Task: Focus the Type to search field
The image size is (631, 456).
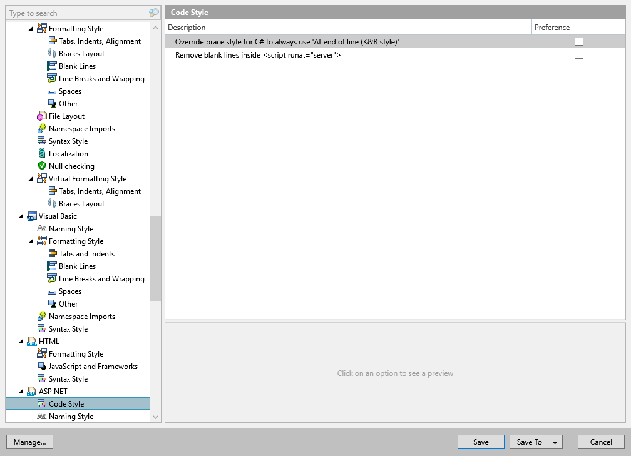Action: [78, 13]
